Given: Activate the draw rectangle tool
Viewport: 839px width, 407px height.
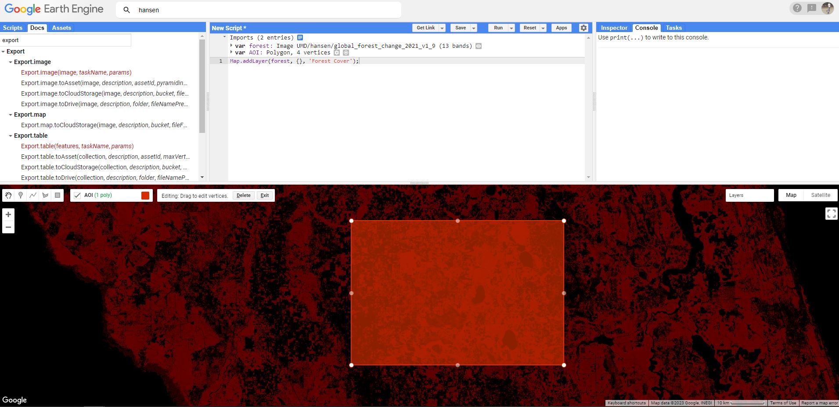Looking at the screenshot, I should coord(58,196).
